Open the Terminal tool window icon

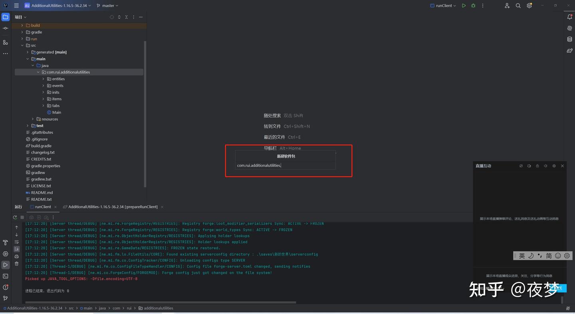click(x=5, y=275)
